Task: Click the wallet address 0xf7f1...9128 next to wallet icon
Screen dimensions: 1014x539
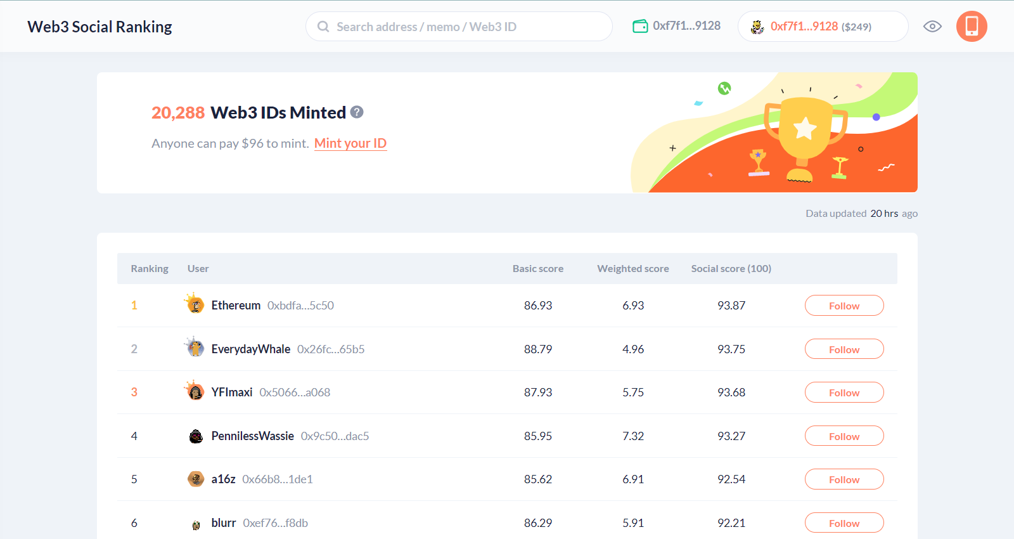Action: pyautogui.click(x=687, y=26)
